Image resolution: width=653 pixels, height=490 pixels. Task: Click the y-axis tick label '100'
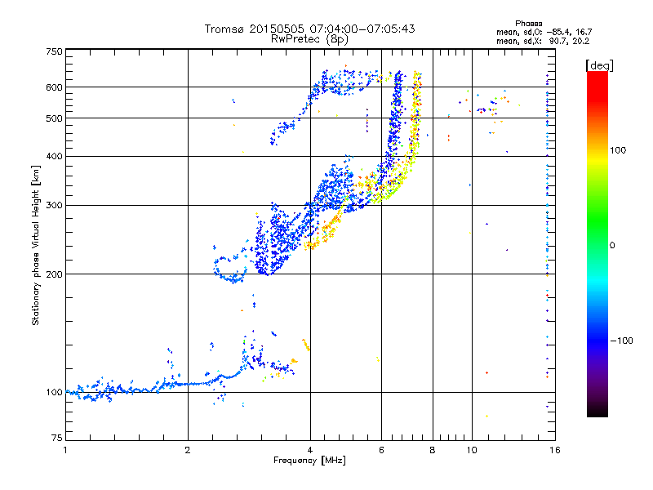(54, 393)
